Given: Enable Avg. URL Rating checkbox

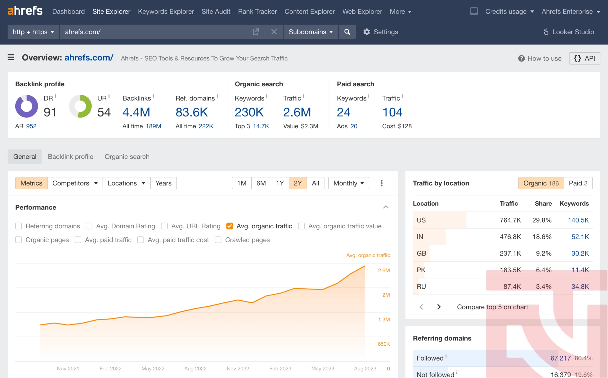Looking at the screenshot, I should tap(164, 226).
